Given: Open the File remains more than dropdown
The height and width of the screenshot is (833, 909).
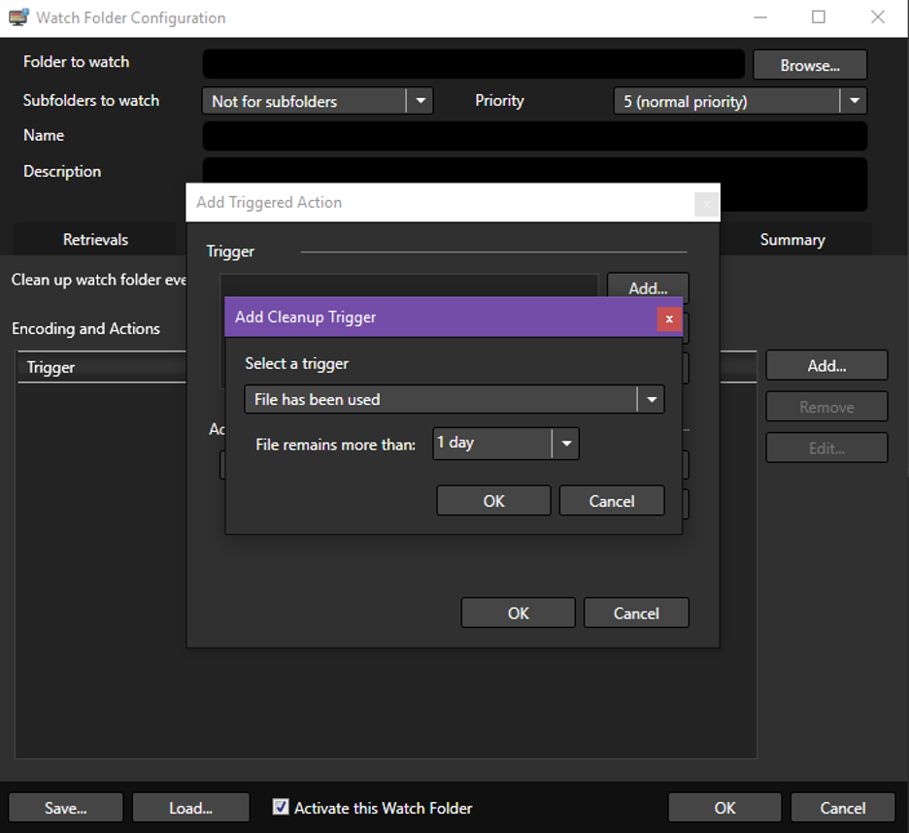Looking at the screenshot, I should point(506,444).
